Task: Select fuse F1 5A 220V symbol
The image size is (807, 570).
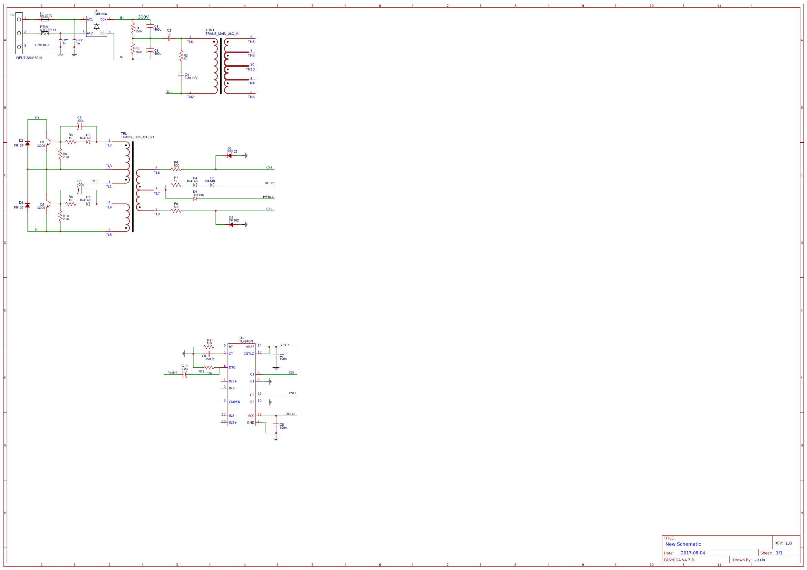Action: pyautogui.click(x=45, y=19)
